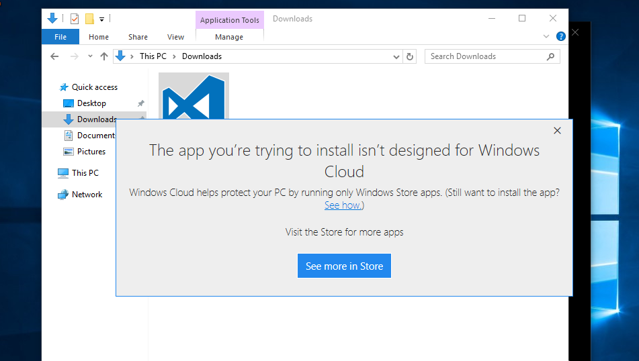
Task: Open Documents in the navigation pane
Action: [x=89, y=136]
